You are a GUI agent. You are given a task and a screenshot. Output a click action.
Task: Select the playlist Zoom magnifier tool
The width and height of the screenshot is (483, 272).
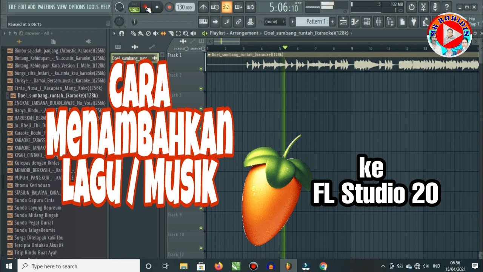186,33
